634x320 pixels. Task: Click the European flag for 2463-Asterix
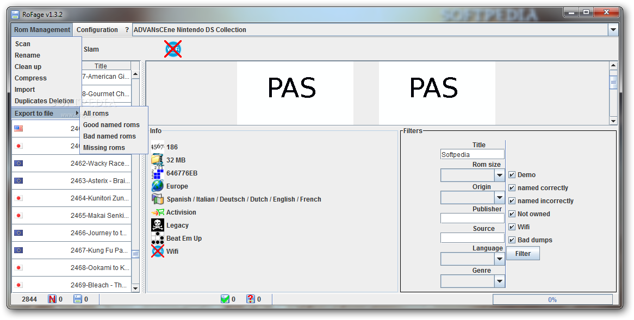point(18,180)
